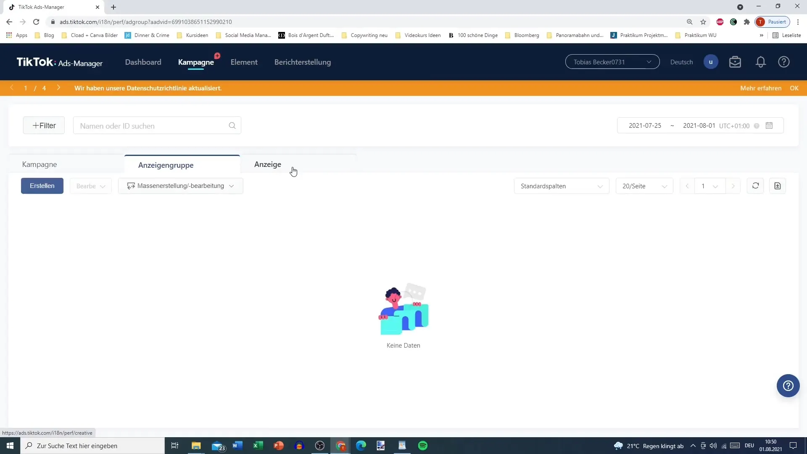Open the Element menu
The width and height of the screenshot is (807, 454).
coord(244,62)
